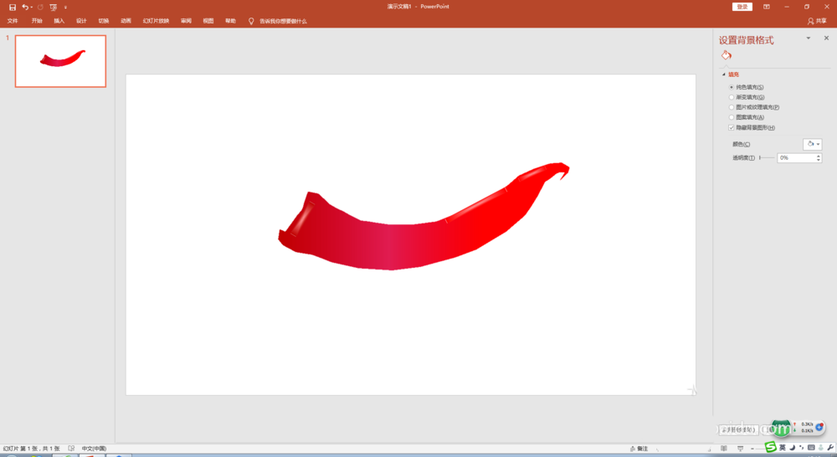This screenshot has height=457, width=837.
Task: Select 纯色填充 radio option
Action: click(732, 87)
